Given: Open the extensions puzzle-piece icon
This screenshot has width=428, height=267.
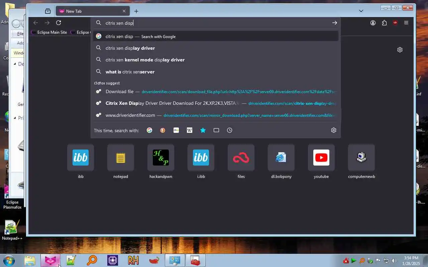Looking at the screenshot, I should coord(384,23).
